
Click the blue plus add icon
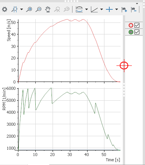pos(109,9)
